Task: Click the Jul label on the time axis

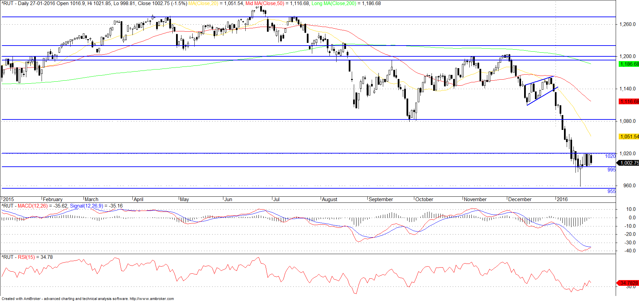Action: point(276,199)
